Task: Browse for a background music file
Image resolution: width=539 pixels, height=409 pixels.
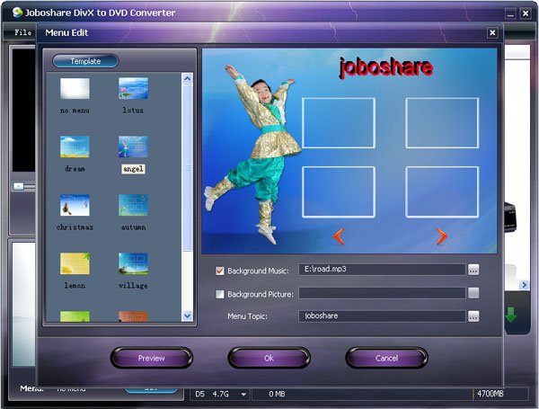Action: click(x=473, y=270)
